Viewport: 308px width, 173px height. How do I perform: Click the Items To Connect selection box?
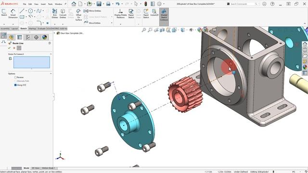coord(32,62)
